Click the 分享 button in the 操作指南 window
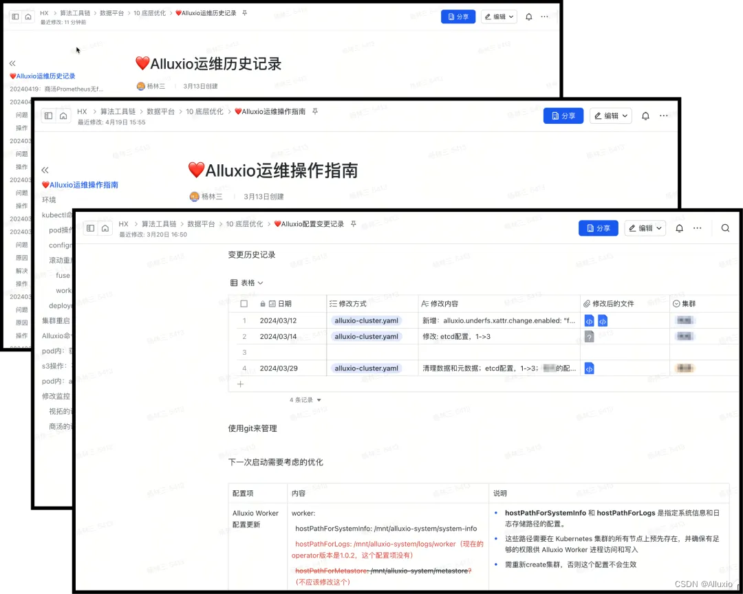This screenshot has height=594, width=743. tap(563, 116)
